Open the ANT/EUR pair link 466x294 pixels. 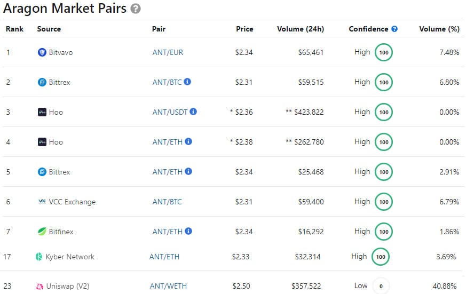[x=167, y=52]
